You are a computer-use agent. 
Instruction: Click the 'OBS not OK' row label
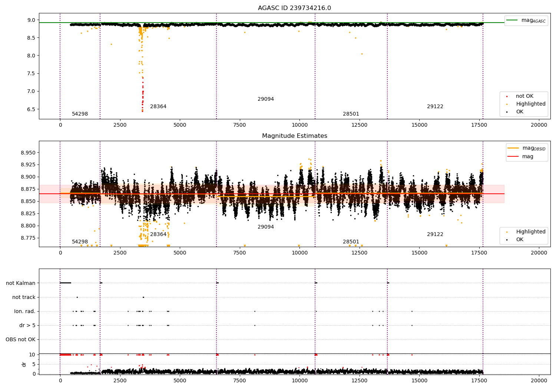pos(20,340)
